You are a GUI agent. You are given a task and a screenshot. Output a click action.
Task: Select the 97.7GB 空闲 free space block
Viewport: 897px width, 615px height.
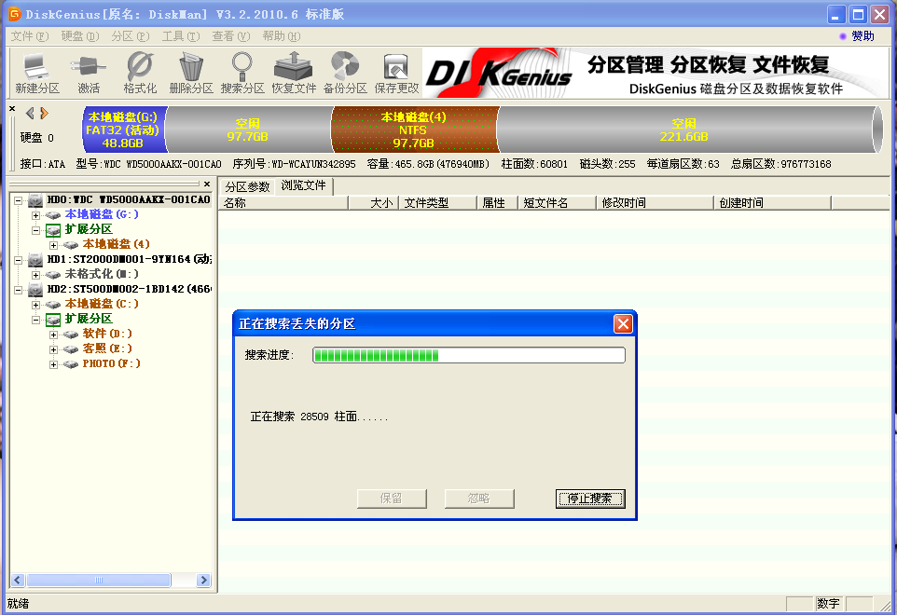click(x=248, y=130)
